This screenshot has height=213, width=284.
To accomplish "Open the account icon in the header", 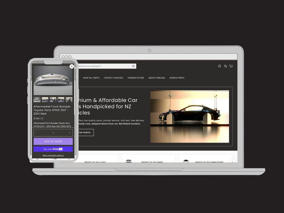I will pos(219,66).
